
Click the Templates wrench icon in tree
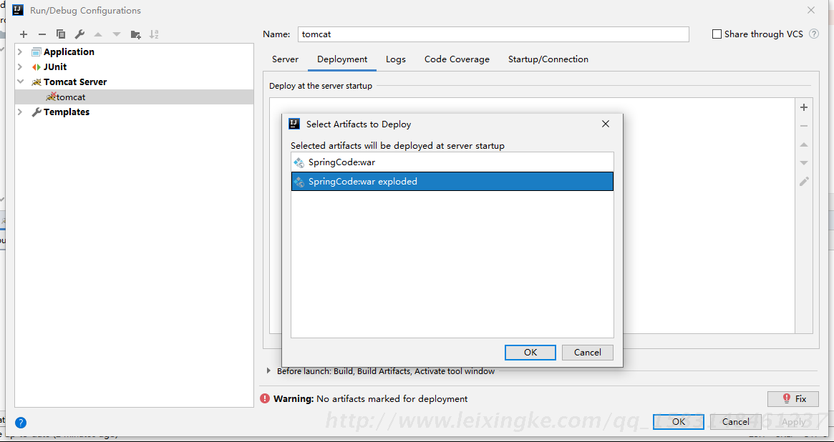pyautogui.click(x=37, y=112)
